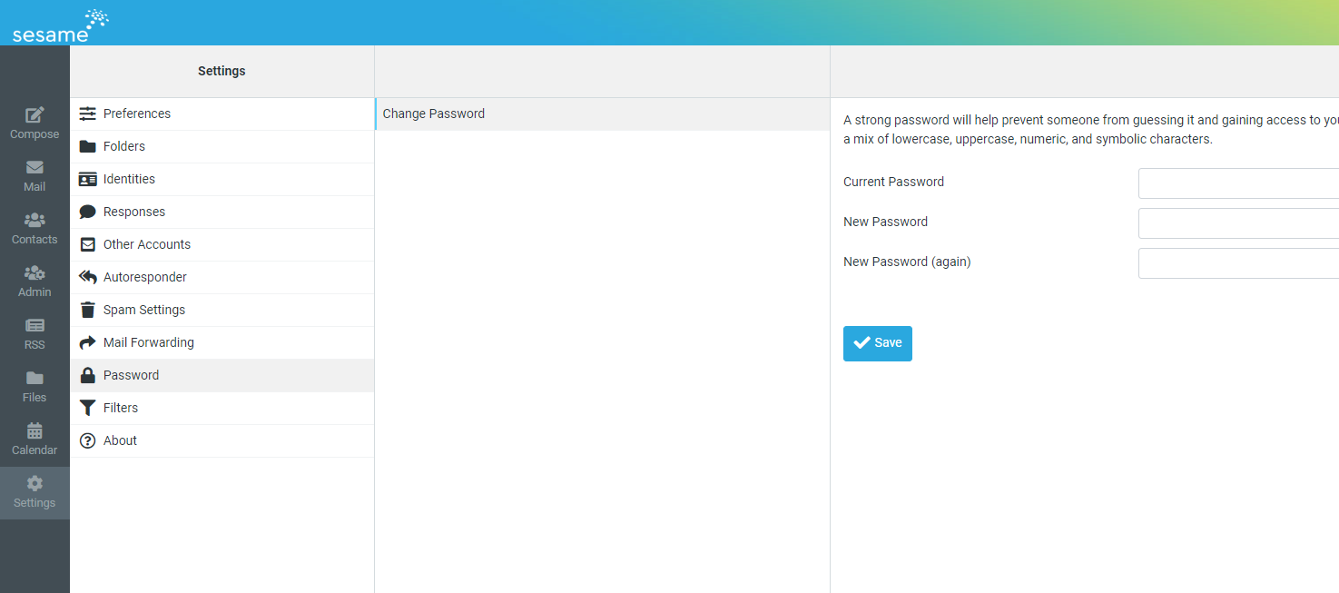Click the Current Password field
1339x593 pixels.
(x=1238, y=183)
